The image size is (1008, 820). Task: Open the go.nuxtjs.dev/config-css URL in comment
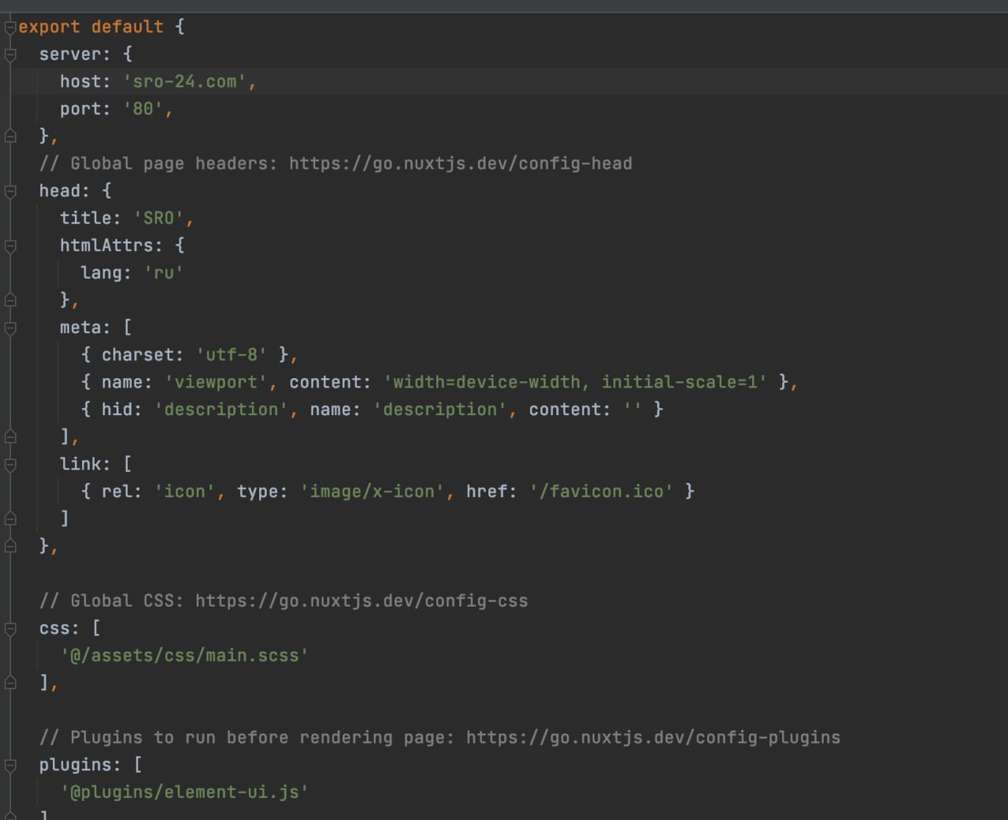361,601
